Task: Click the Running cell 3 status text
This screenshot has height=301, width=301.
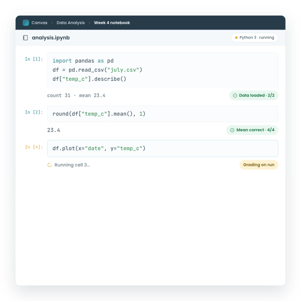Action: (x=72, y=165)
